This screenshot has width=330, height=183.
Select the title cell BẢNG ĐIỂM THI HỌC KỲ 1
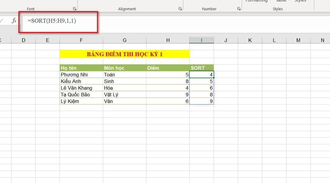pos(124,54)
